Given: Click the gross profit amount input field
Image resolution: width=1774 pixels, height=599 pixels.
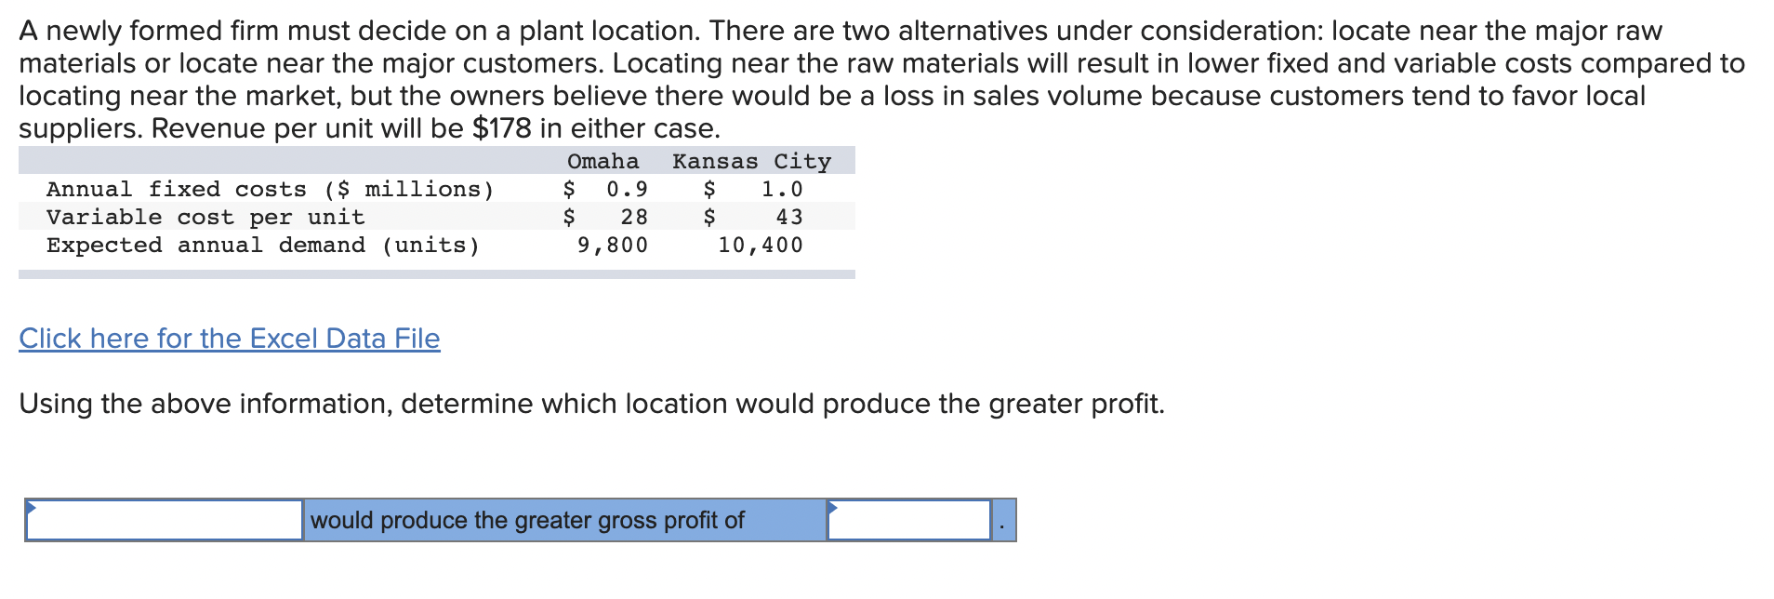Looking at the screenshot, I should tap(908, 520).
